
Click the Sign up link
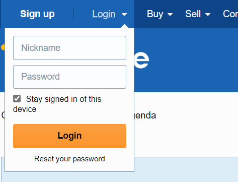37,14
